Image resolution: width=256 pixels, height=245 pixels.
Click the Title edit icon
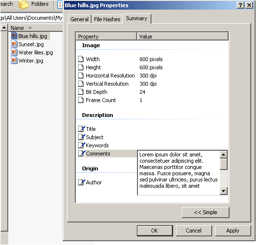point(81,129)
